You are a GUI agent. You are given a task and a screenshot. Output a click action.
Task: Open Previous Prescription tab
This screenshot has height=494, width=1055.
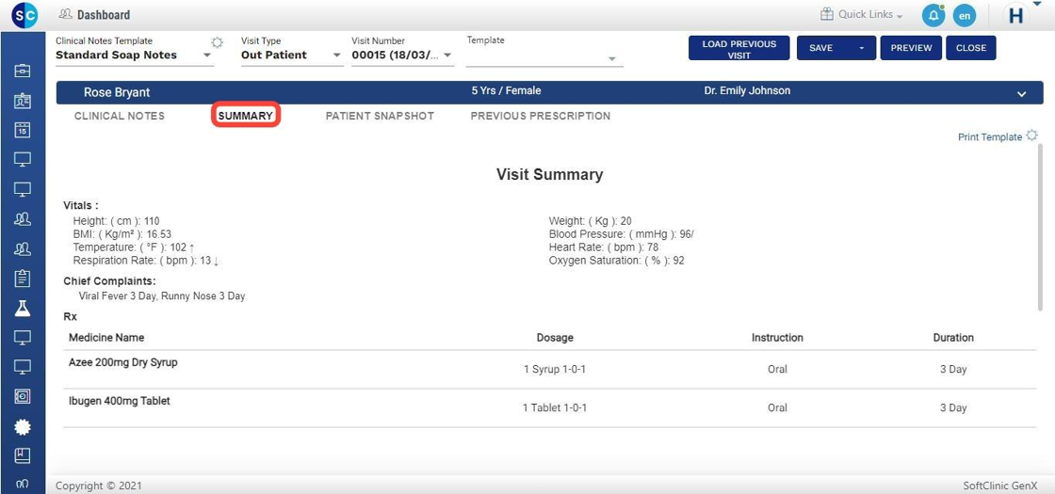coord(541,116)
